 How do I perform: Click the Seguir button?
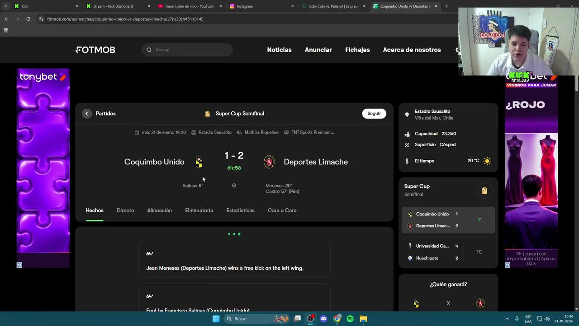pos(374,114)
